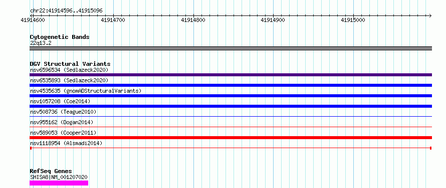The width and height of the screenshot is (446, 188).
Task: Open the Cytogenetic Bands track heading
Action: coord(60,37)
